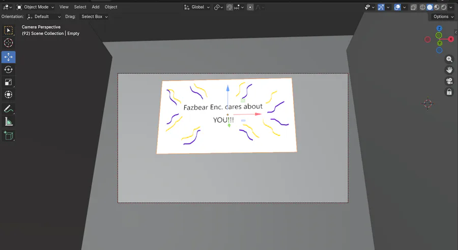Viewport: 458px width, 250px height.
Task: Toggle snapping with the magnet icon
Action: (230, 7)
